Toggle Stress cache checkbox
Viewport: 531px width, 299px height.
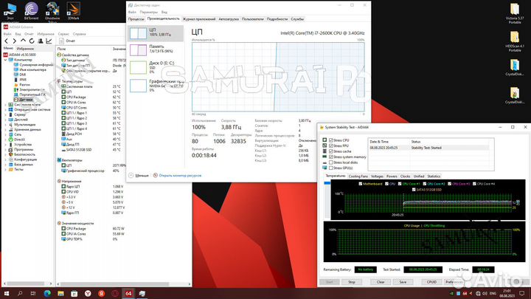tap(331, 151)
